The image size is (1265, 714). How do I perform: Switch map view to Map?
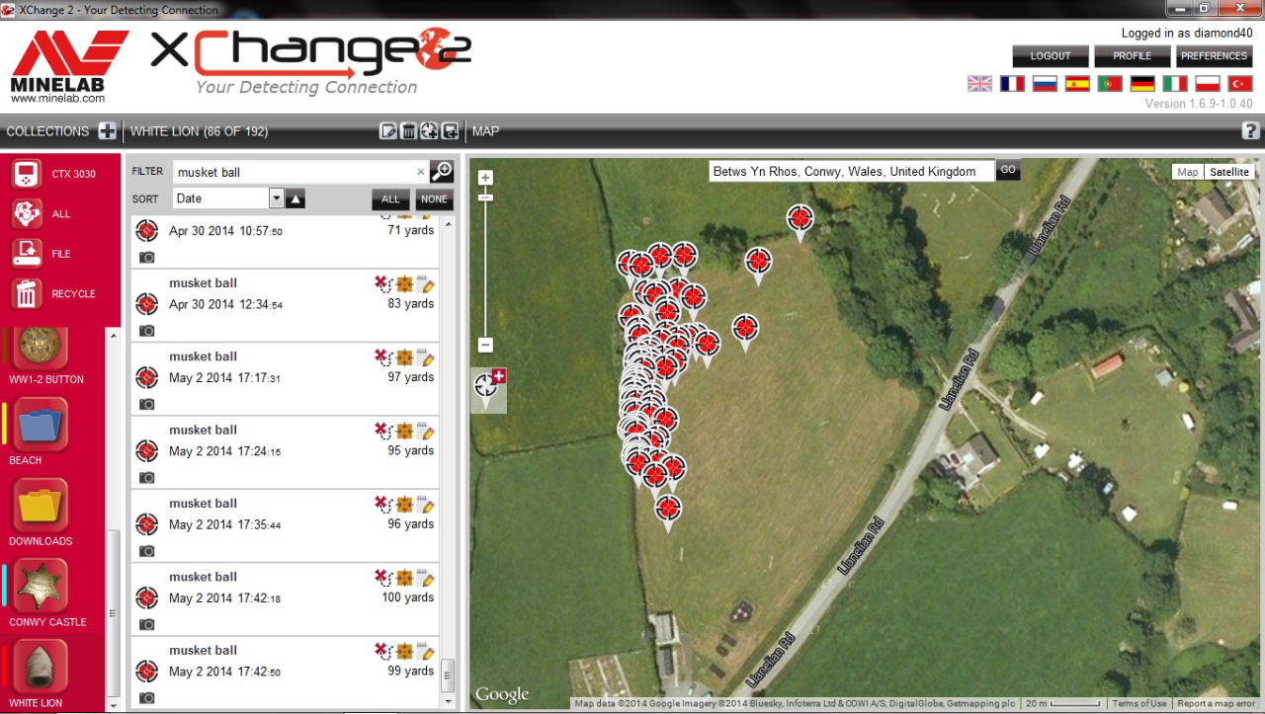pos(1187,172)
